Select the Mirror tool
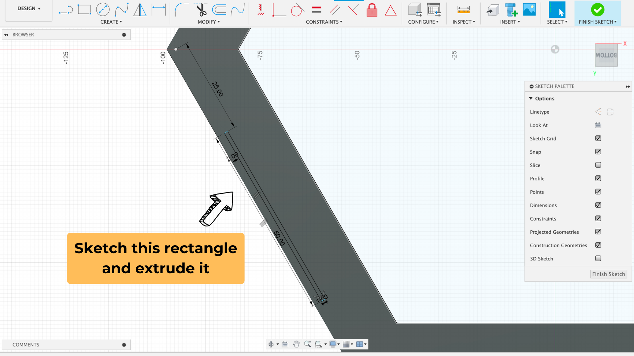The width and height of the screenshot is (634, 356). tap(140, 10)
